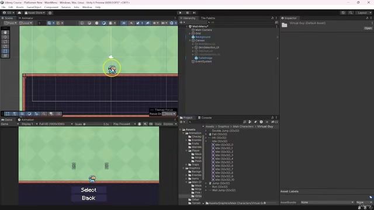Click Hierarchy search field

[x=241, y=22]
